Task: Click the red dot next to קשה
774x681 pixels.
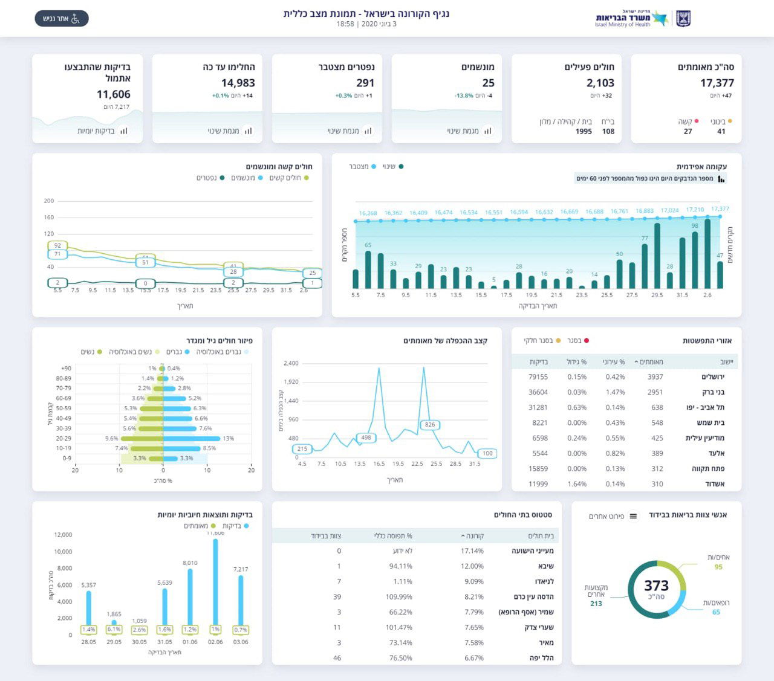Action: [x=697, y=121]
